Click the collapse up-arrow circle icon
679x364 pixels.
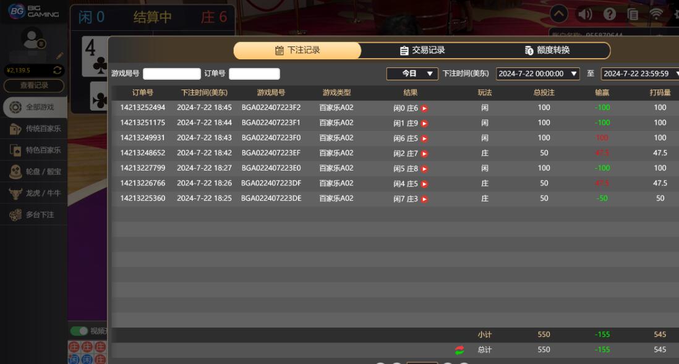point(559,14)
